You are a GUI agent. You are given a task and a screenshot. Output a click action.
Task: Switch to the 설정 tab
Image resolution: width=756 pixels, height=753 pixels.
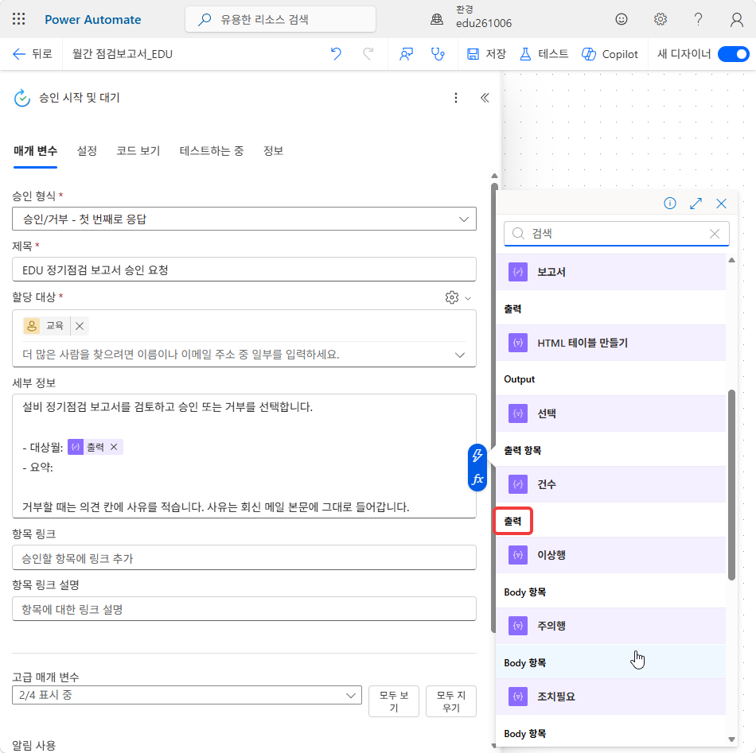tap(87, 151)
